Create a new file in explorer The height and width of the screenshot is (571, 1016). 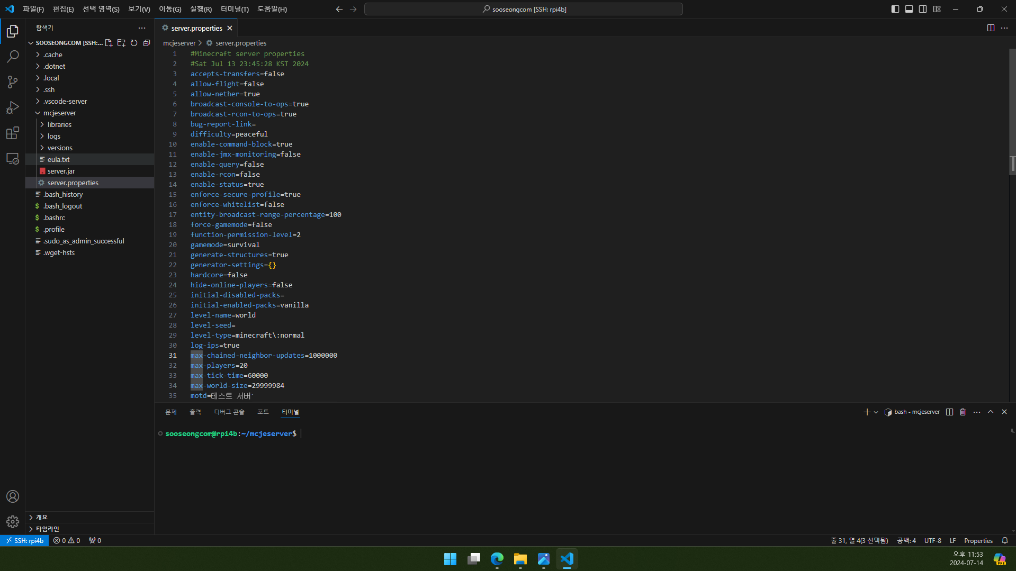point(109,43)
